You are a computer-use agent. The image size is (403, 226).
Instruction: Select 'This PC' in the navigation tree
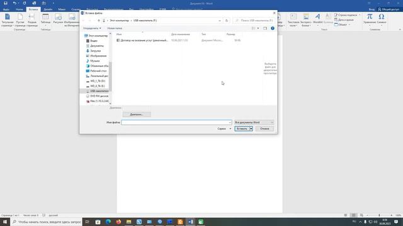point(96,36)
